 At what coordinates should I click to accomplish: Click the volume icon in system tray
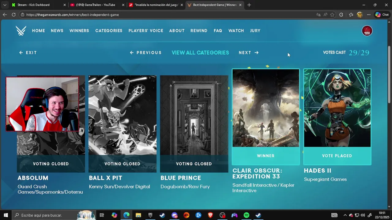[363, 215]
